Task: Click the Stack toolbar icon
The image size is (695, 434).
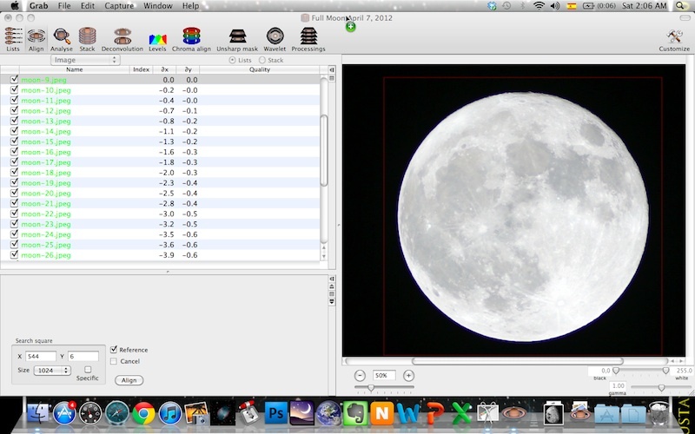Action: pyautogui.click(x=87, y=36)
